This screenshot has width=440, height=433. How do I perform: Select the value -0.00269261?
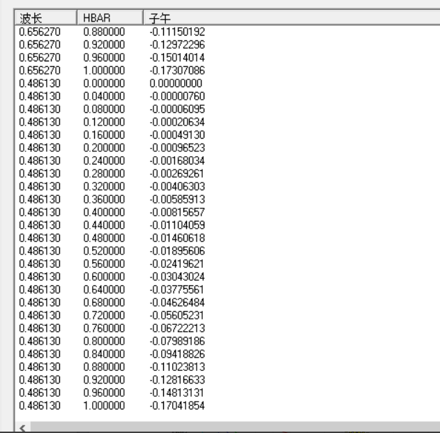176,174
